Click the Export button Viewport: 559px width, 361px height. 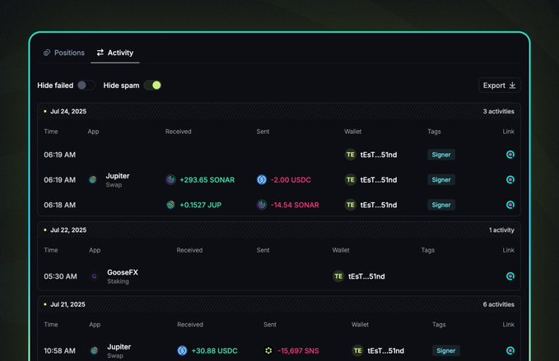tap(499, 85)
